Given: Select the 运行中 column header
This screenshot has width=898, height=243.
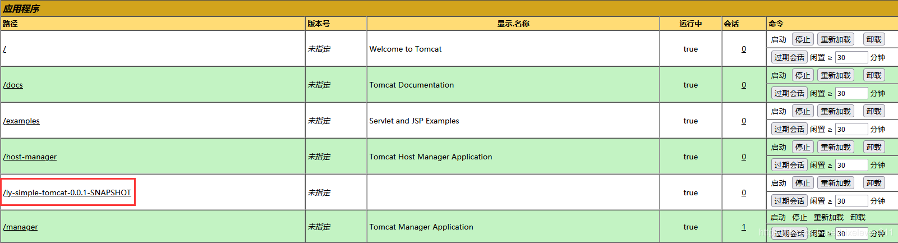Looking at the screenshot, I should [x=690, y=24].
